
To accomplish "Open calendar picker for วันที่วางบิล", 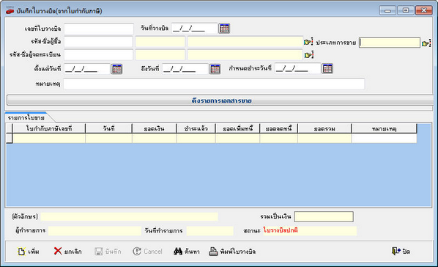I will [x=224, y=29].
